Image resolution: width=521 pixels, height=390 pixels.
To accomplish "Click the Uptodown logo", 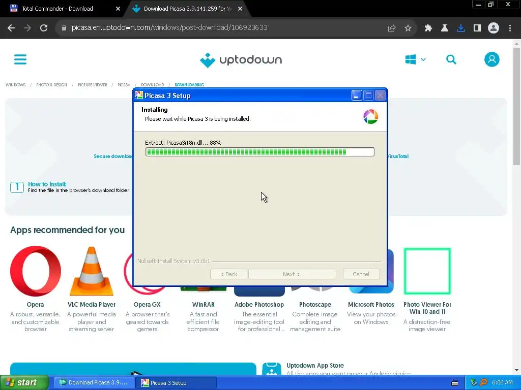I will 241,60.
